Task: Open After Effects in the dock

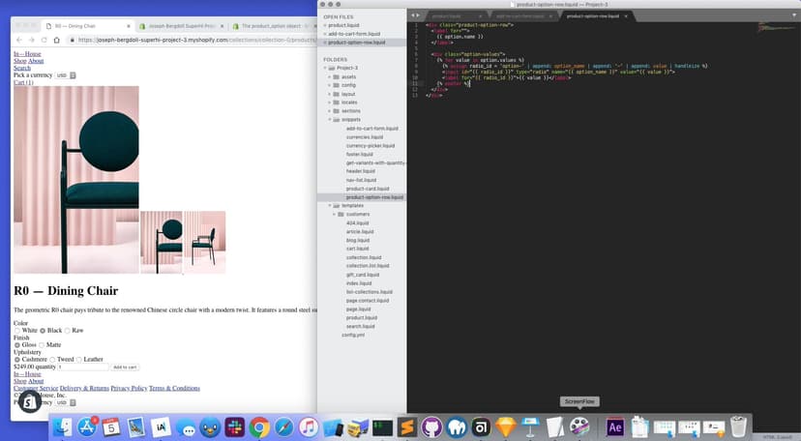Action: (x=614, y=426)
